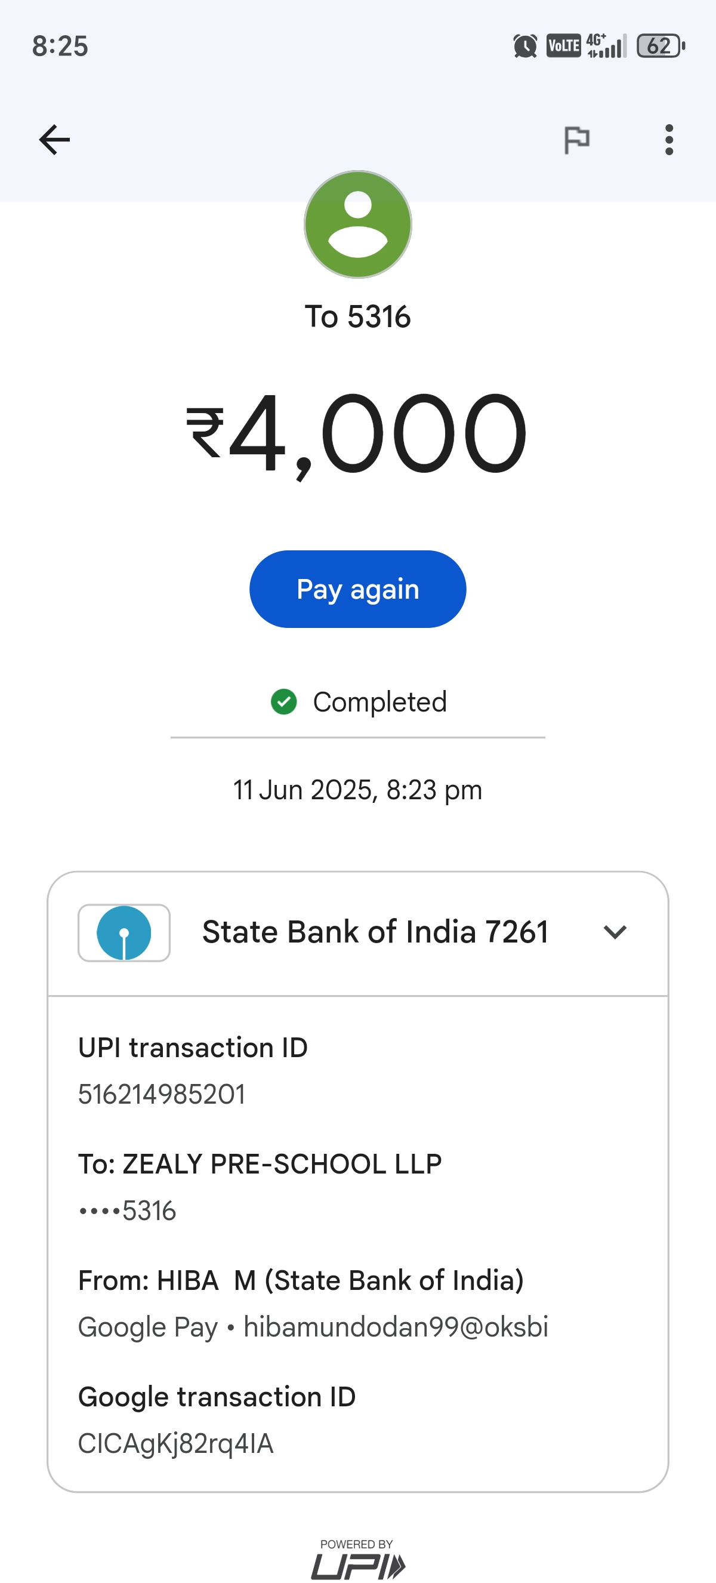Viewport: 716px width, 1583px height.
Task: Tap the alarm icon in status bar
Action: (x=525, y=46)
